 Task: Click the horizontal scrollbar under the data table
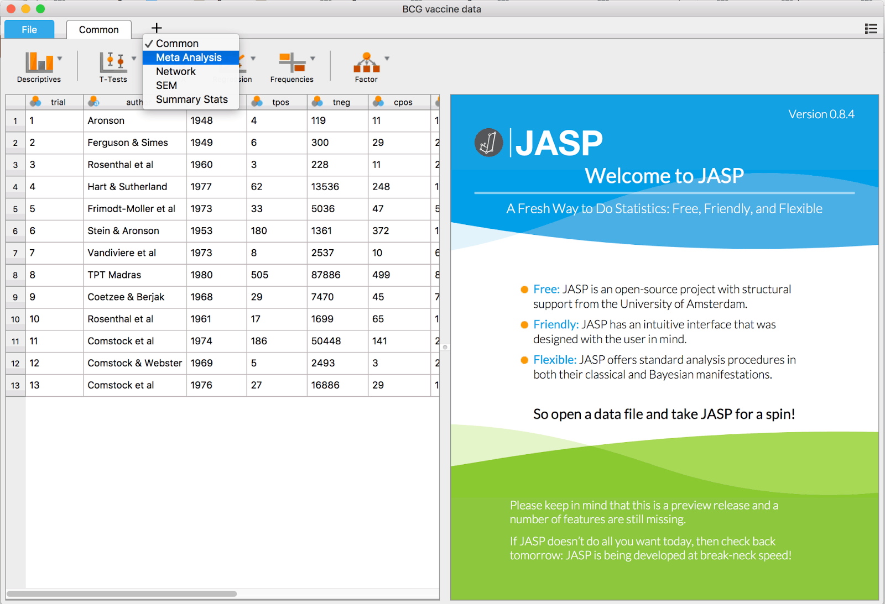point(122,594)
